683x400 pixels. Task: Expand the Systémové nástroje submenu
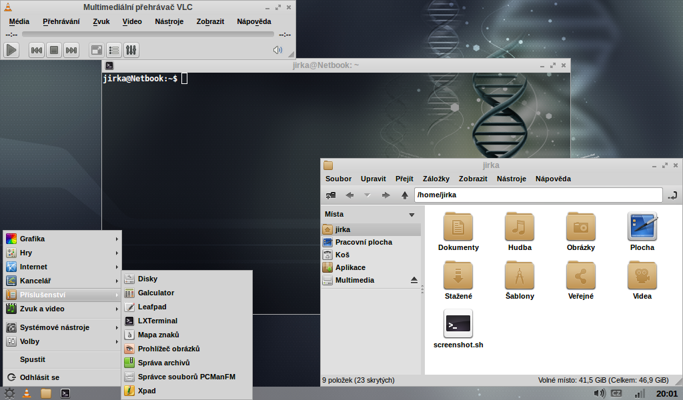62,327
